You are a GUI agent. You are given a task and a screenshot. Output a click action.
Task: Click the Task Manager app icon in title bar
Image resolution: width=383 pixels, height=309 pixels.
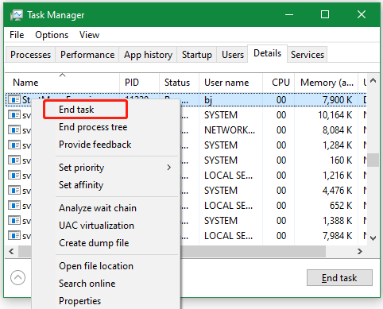(17, 15)
